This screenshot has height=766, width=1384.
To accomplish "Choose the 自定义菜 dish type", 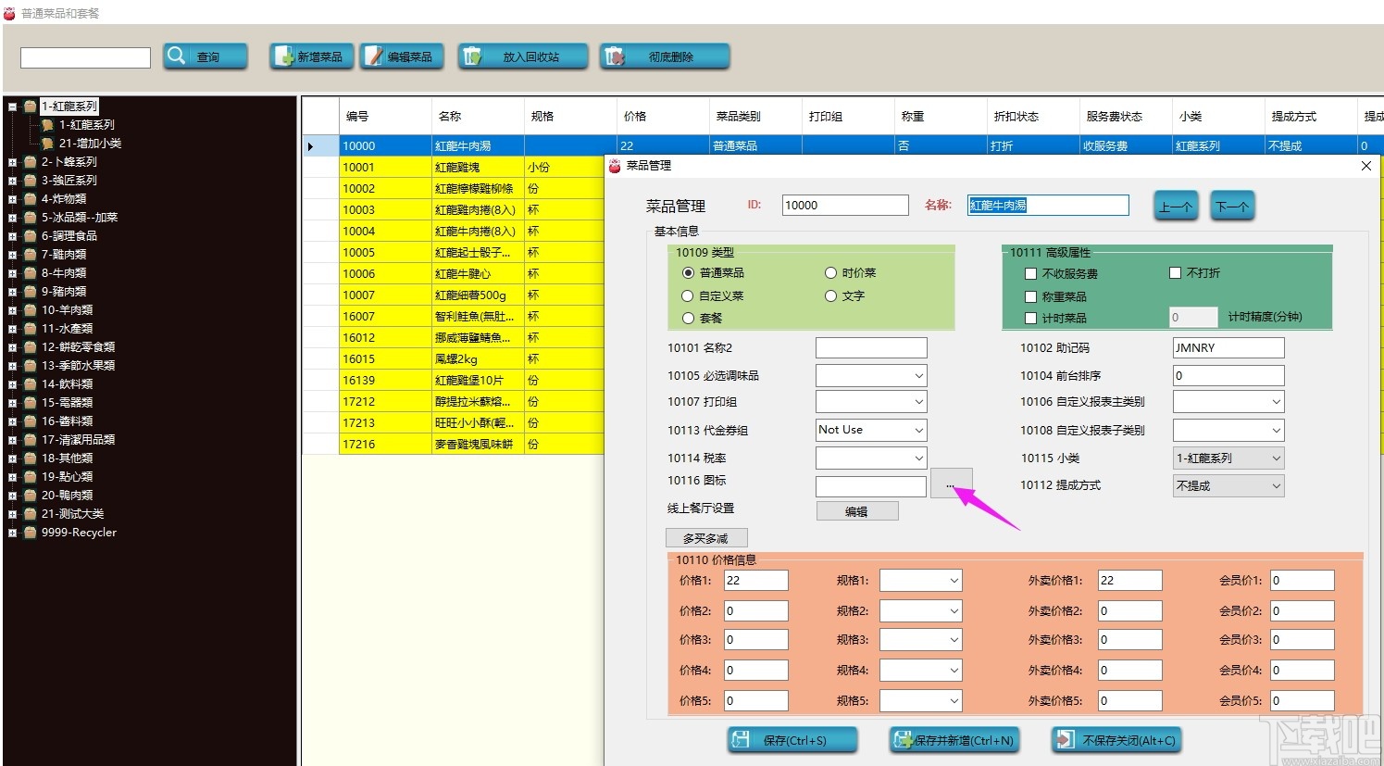I will pyautogui.click(x=688, y=296).
